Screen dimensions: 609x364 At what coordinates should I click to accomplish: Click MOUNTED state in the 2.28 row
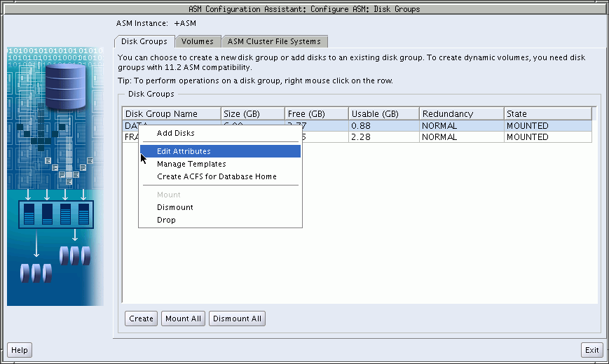point(547,137)
